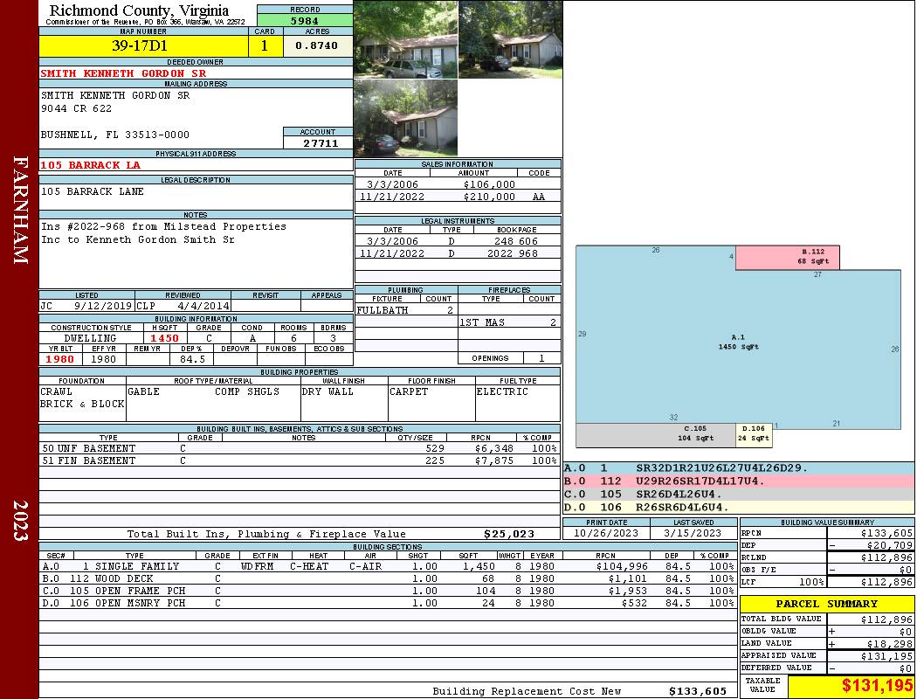The image size is (917, 699).
Task: Click the deeded owner name in red
Action: pos(123,73)
